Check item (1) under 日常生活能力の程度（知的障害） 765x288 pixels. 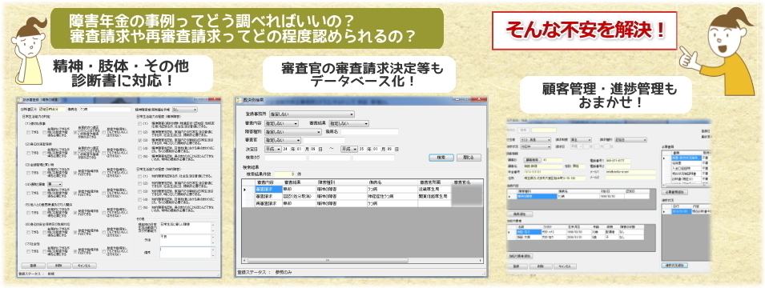tap(140, 176)
